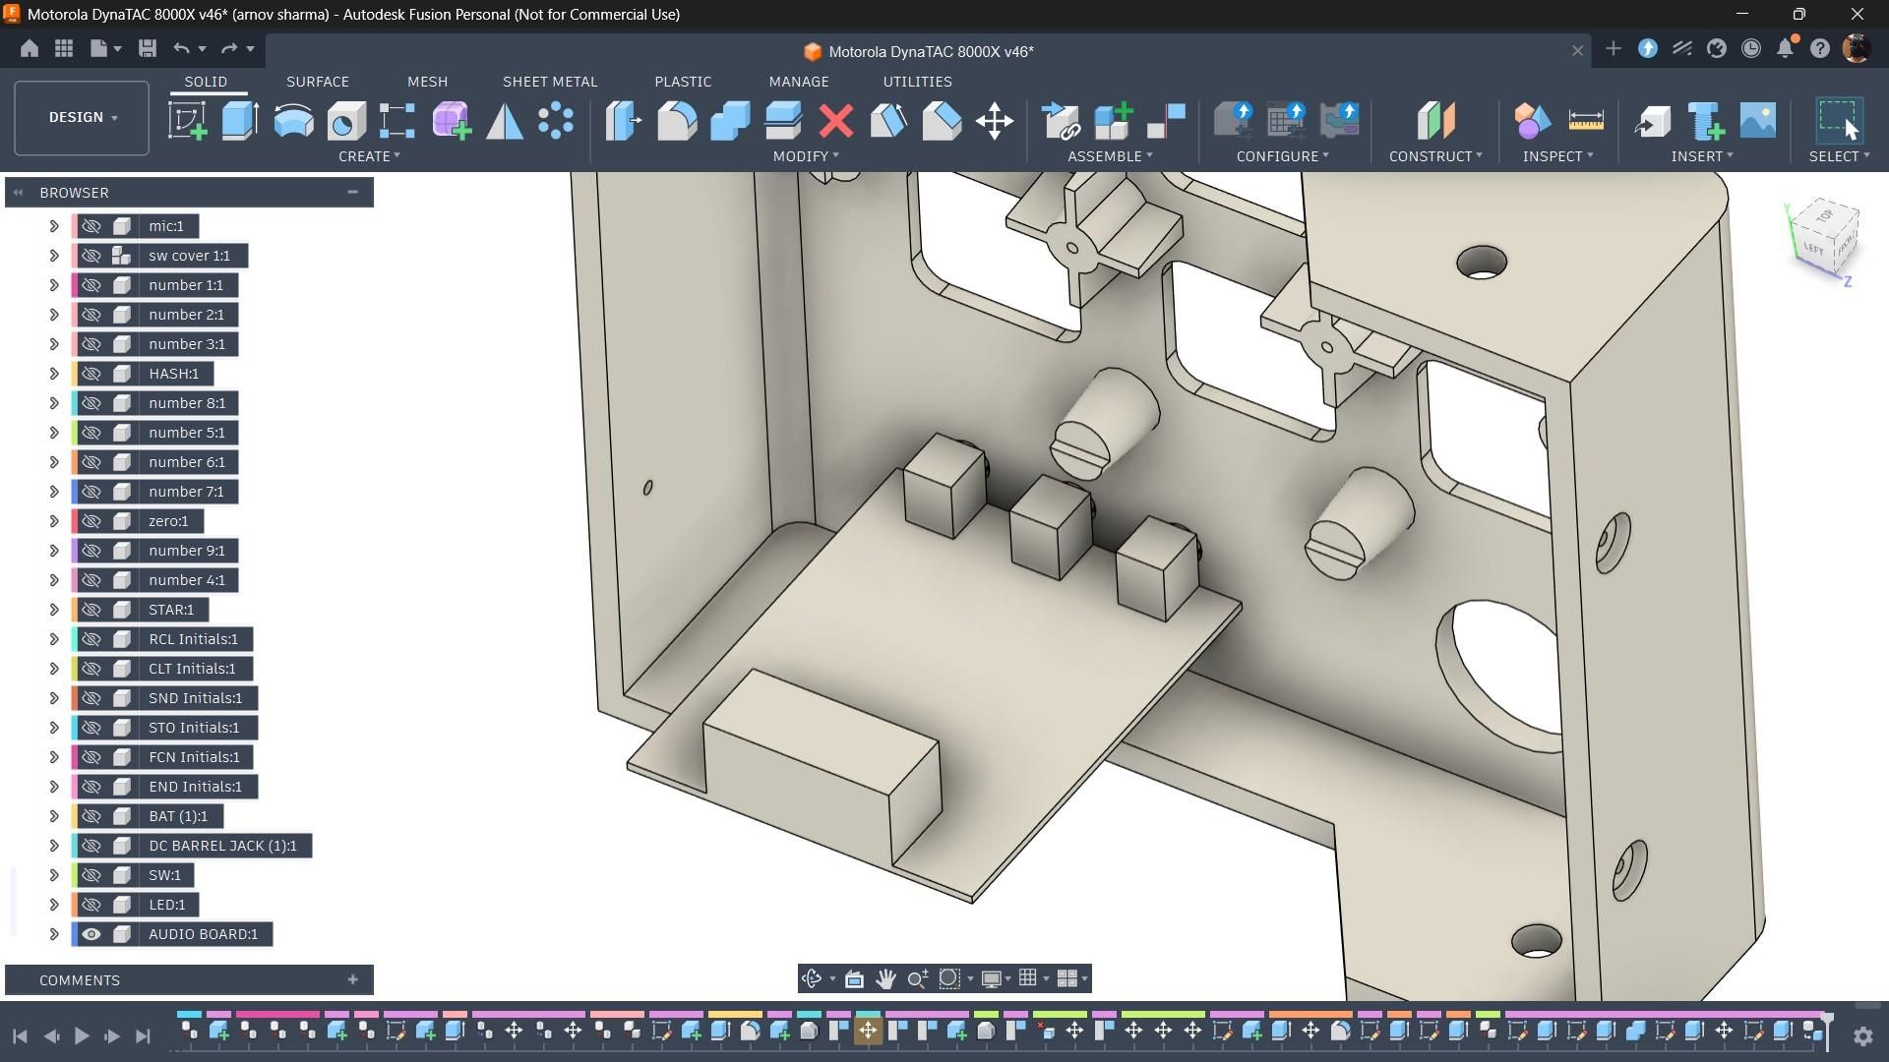
Task: Add a comment in COMMENTS panel
Action: point(352,979)
